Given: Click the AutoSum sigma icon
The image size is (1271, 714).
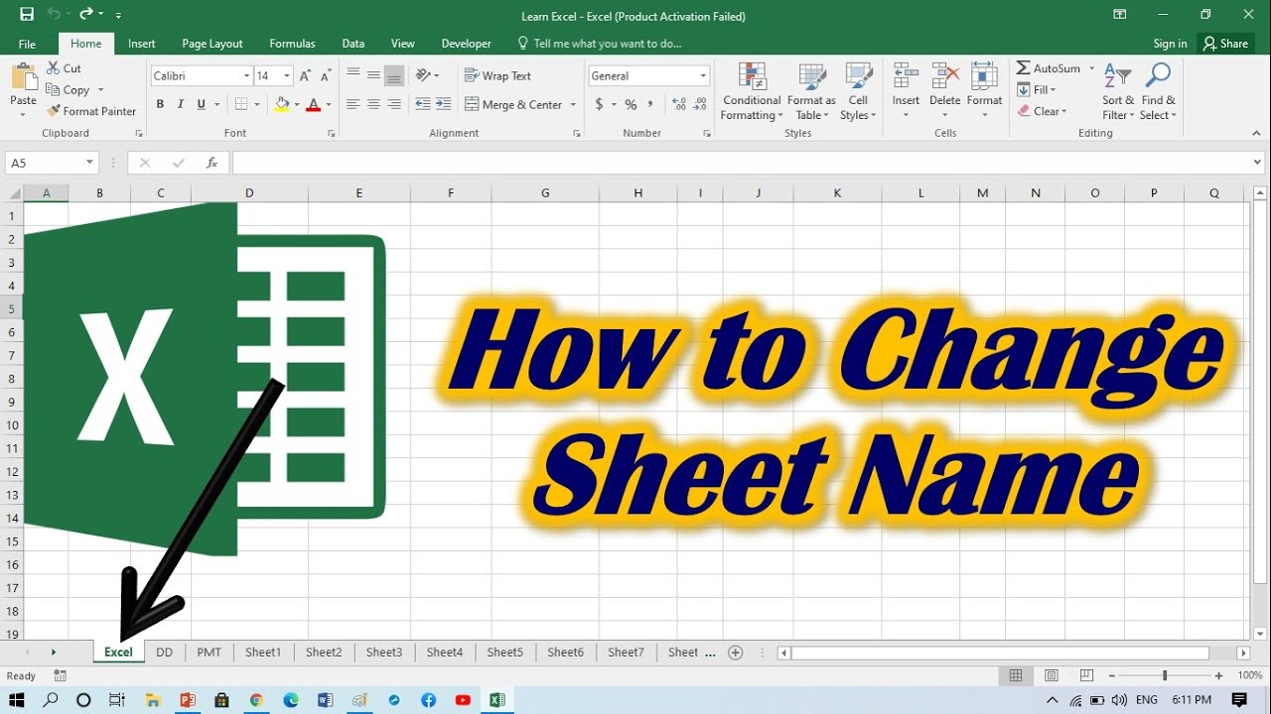Looking at the screenshot, I should 1024,68.
